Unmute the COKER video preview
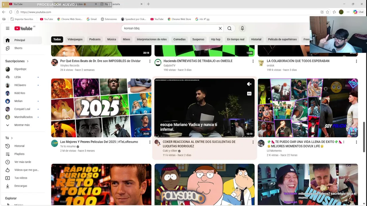This screenshot has height=206, width=367. [x=249, y=84]
